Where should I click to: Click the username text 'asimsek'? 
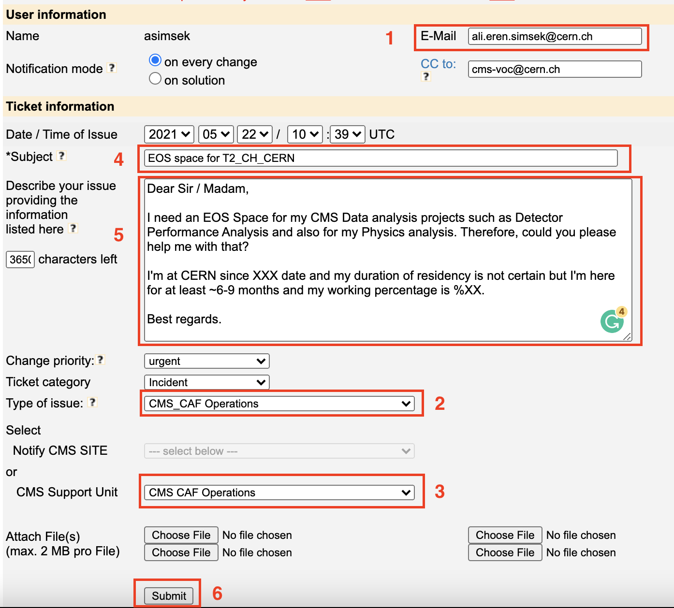click(167, 36)
